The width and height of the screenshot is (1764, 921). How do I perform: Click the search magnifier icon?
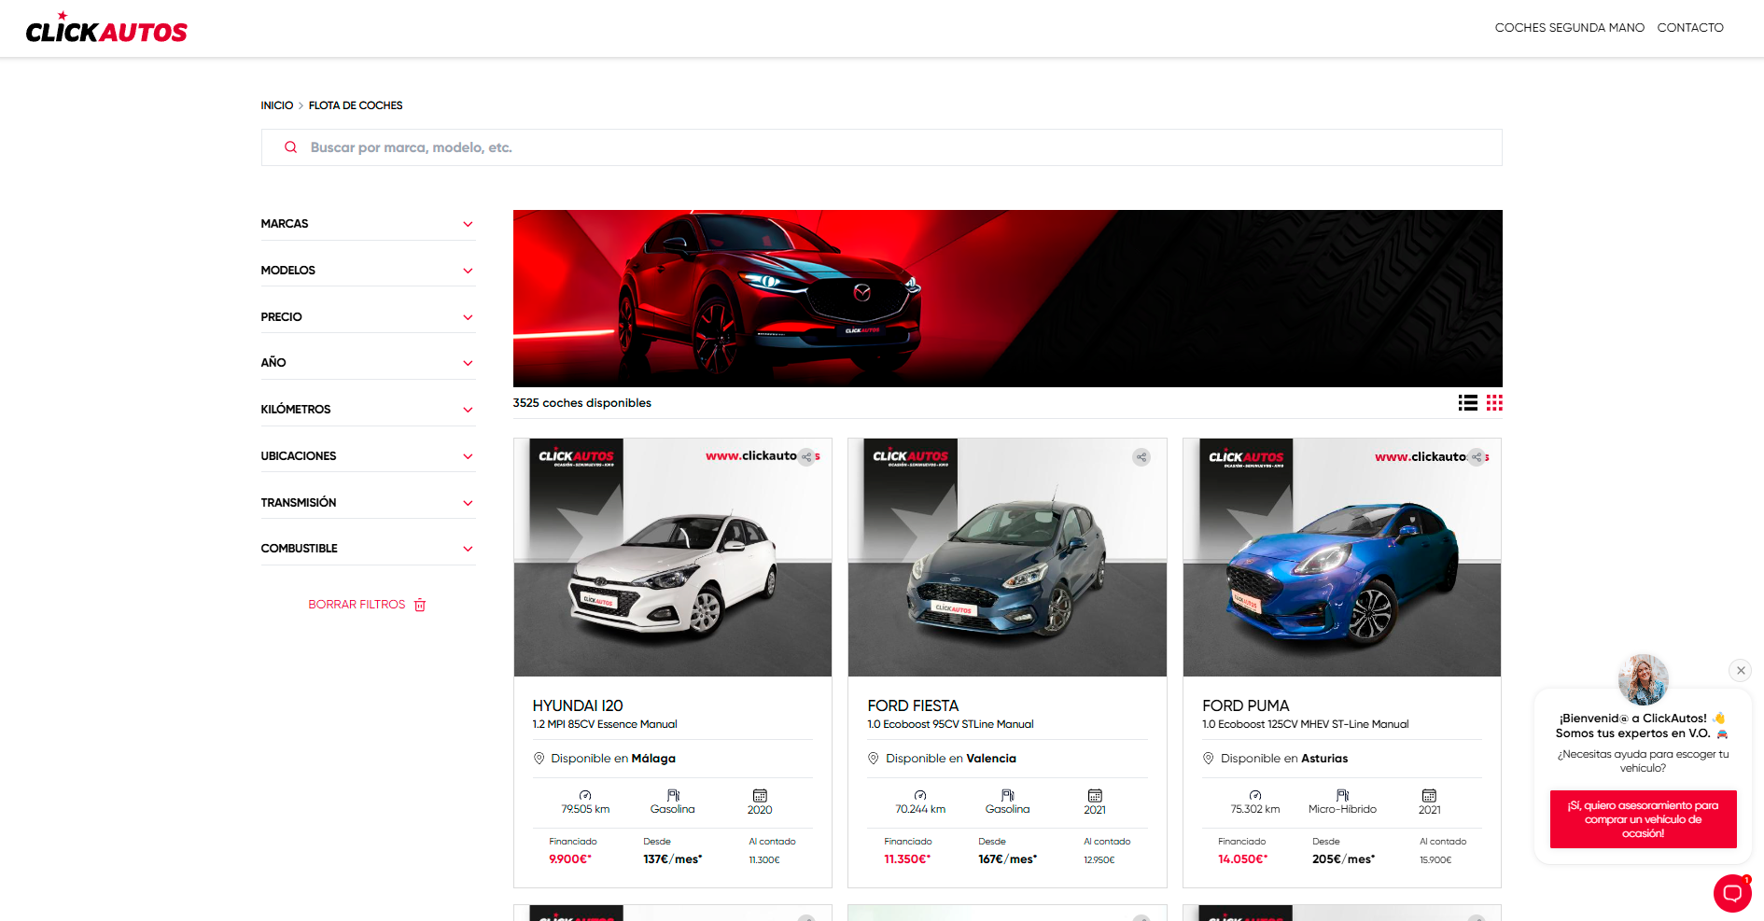(x=291, y=147)
